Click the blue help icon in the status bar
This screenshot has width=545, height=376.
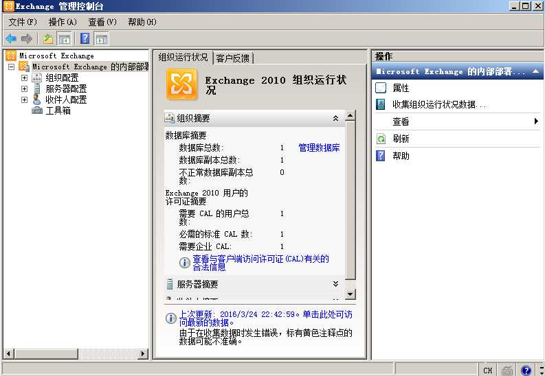(526, 370)
